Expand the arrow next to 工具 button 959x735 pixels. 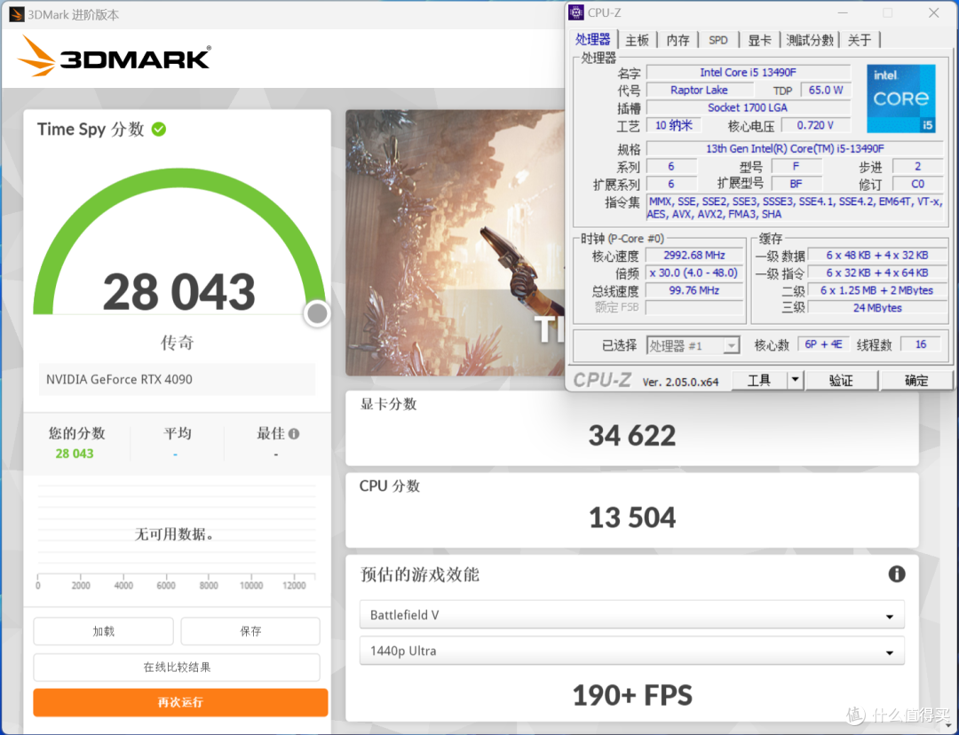click(795, 380)
